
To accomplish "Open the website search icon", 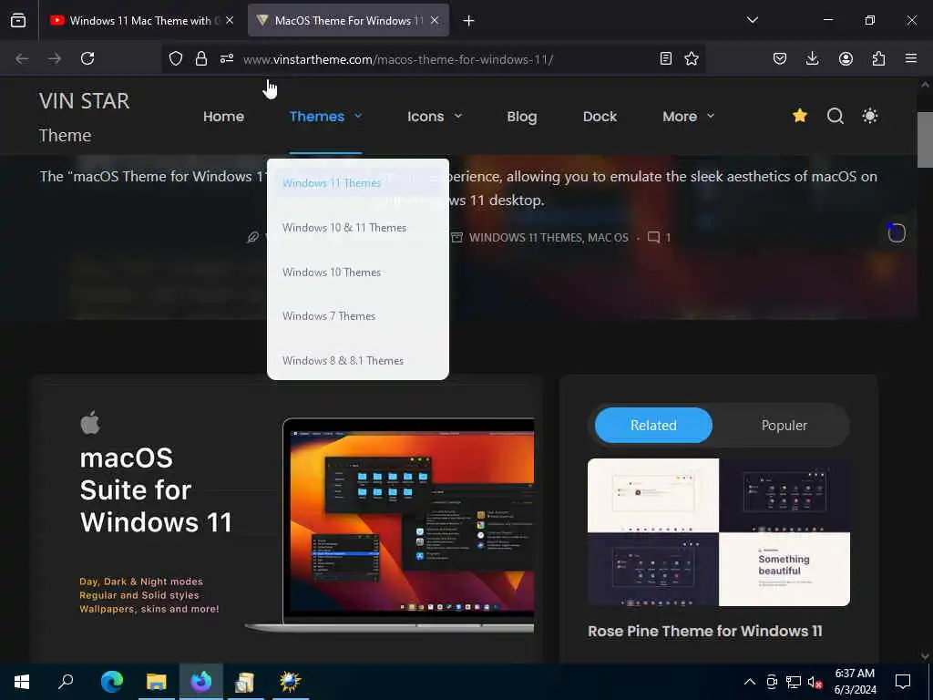I will pyautogui.click(x=835, y=116).
